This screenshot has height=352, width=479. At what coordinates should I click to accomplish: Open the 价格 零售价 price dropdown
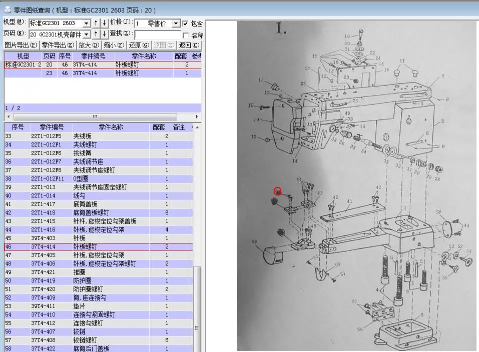[x=176, y=23]
